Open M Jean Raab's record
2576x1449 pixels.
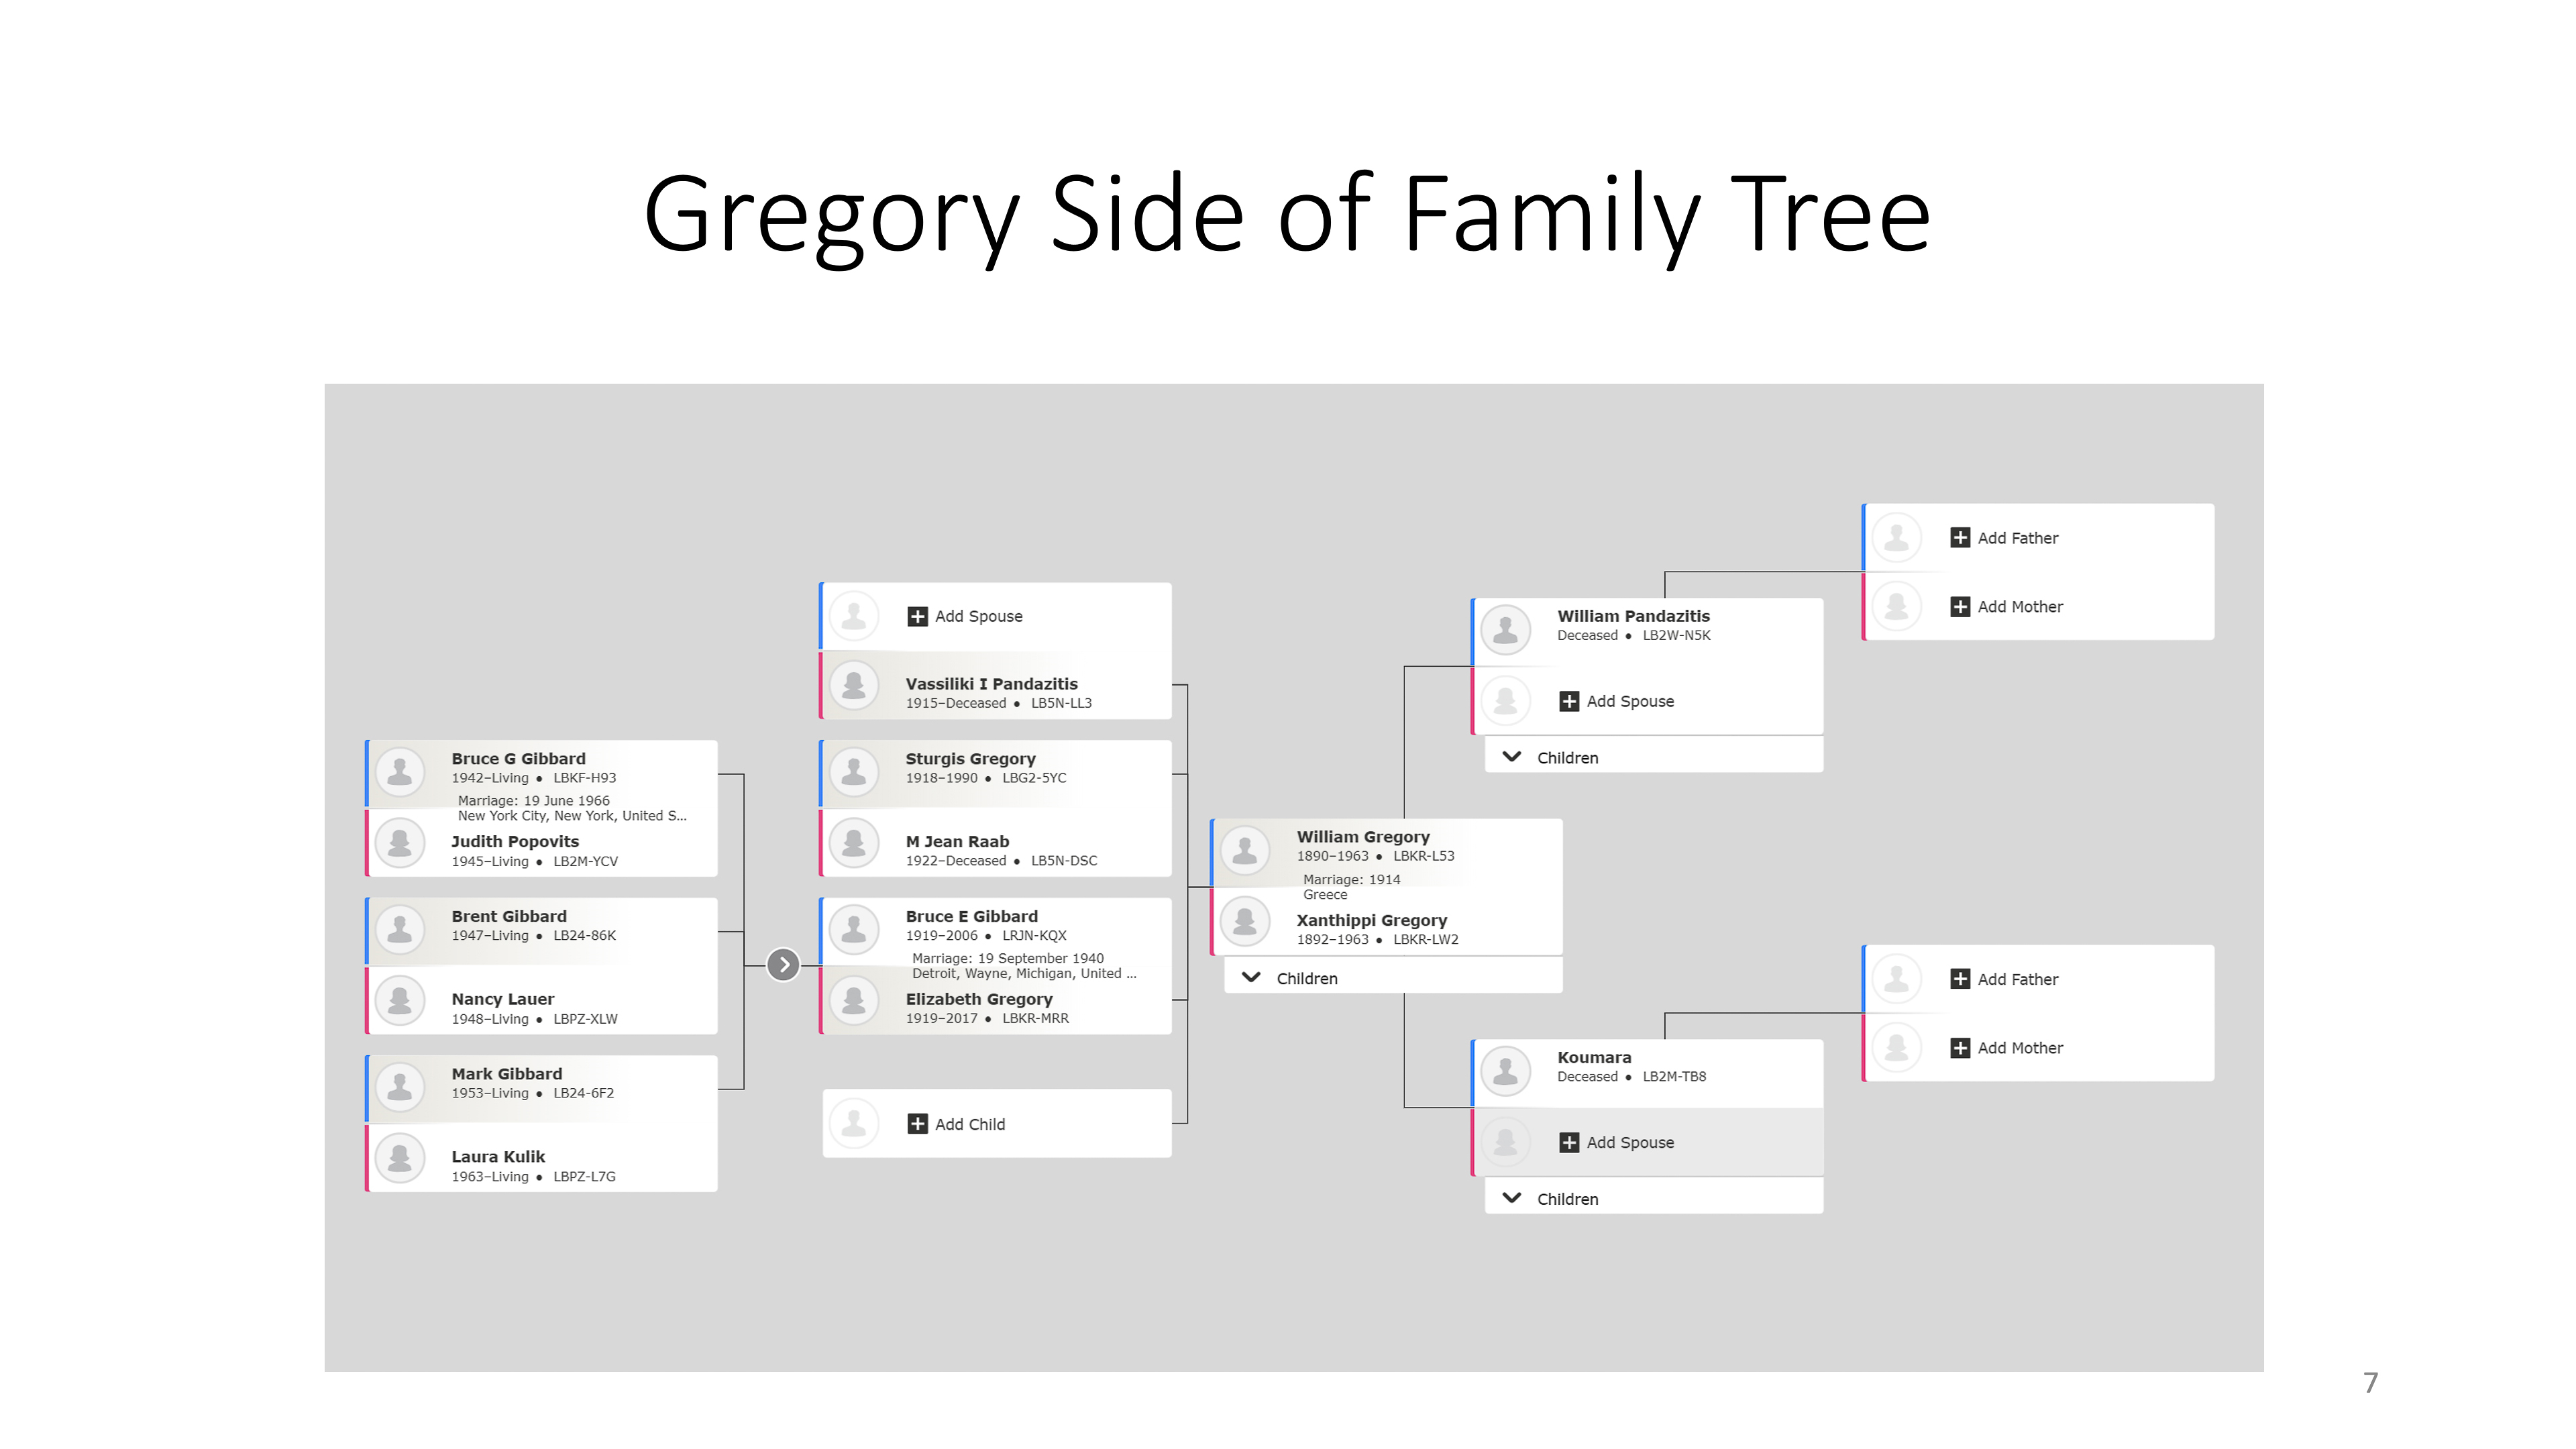[957, 842]
